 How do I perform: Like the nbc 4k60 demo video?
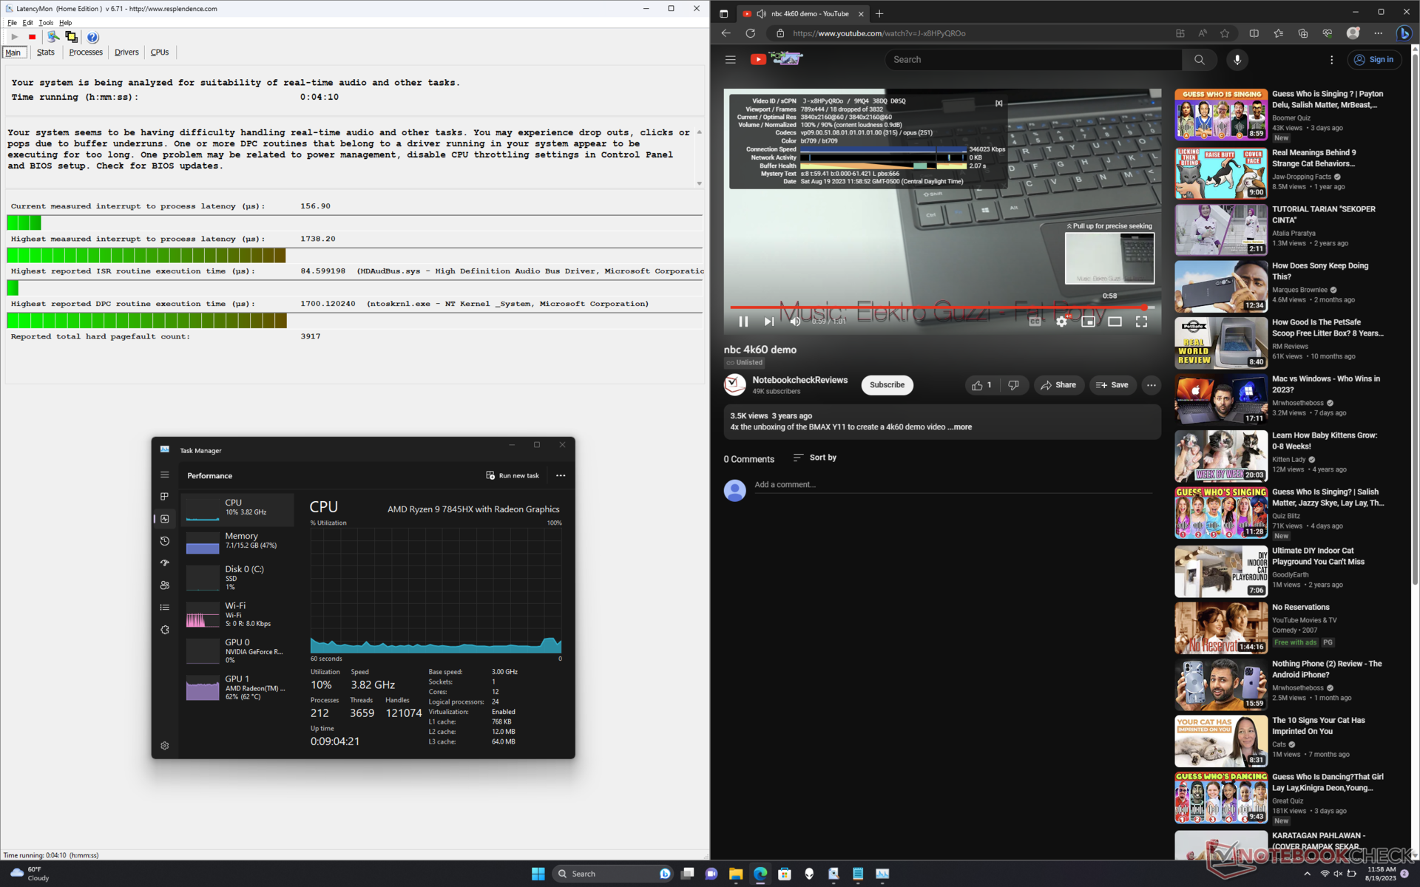click(981, 385)
